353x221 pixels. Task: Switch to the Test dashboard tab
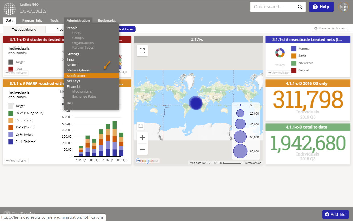(x=24, y=29)
